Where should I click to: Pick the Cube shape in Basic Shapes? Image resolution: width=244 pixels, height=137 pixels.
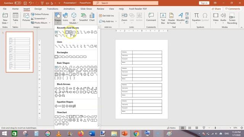[x=96, y=71]
